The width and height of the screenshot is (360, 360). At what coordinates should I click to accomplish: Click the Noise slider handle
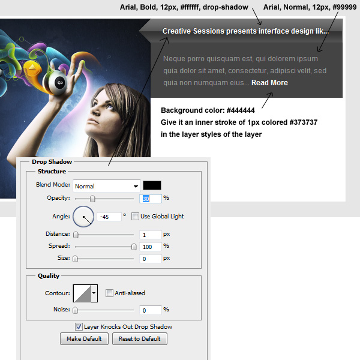click(x=75, y=310)
